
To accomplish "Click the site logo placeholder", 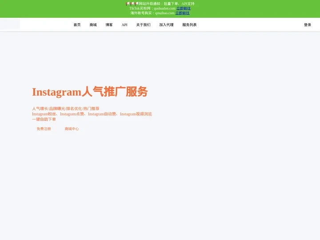I will [x=10, y=24].
